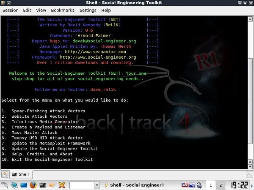Click the Shell - Social Engineering taskbar entry
This screenshot has width=254, height=190.
pyautogui.click(x=135, y=185)
